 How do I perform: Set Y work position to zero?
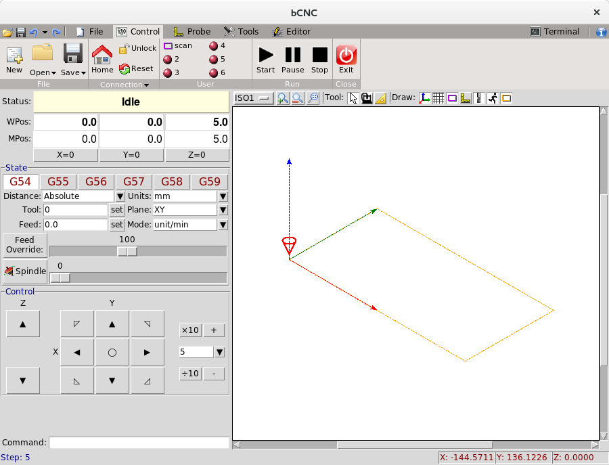[131, 155]
